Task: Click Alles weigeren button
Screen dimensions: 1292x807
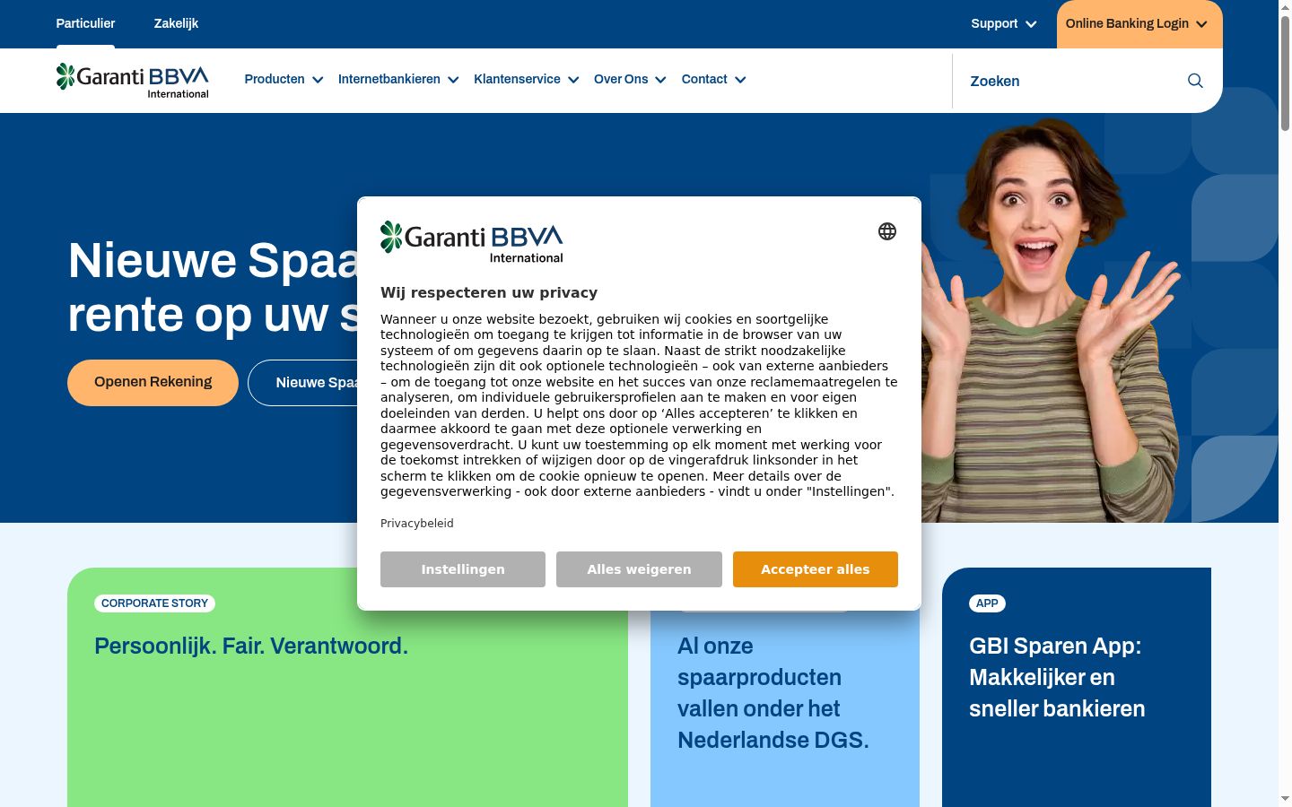Action: click(639, 569)
